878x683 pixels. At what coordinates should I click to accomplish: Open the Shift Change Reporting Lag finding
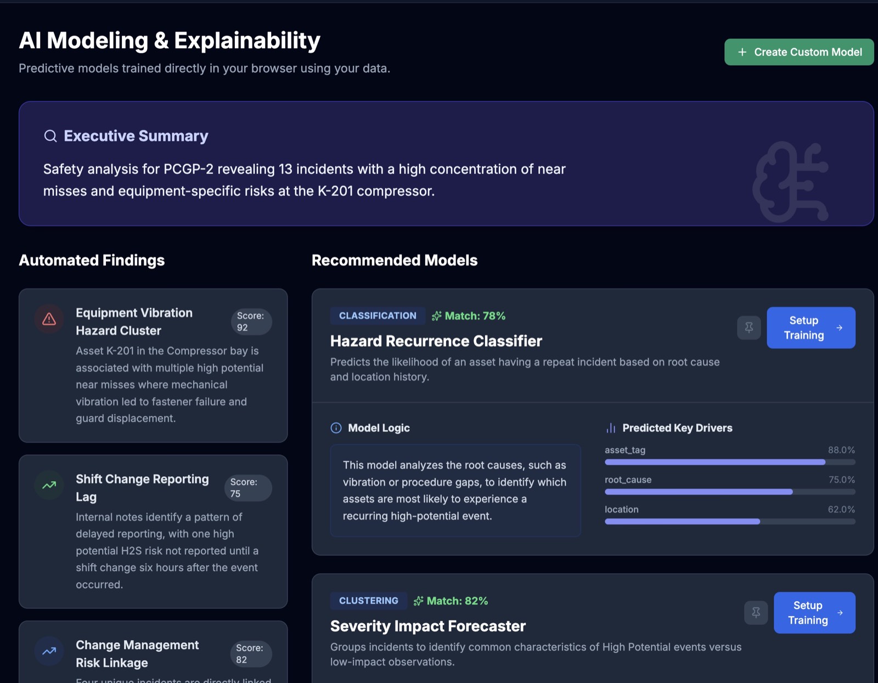click(x=153, y=532)
